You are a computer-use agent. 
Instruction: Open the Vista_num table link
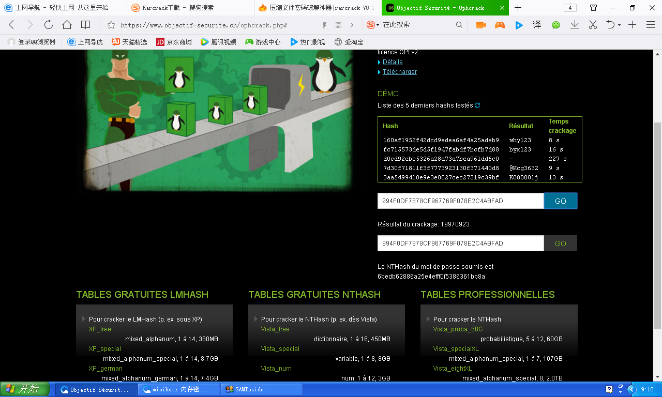pos(276,369)
